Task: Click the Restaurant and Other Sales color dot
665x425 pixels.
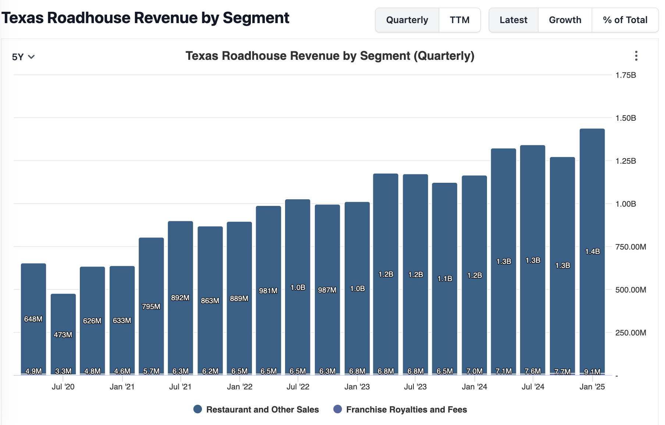Action: (198, 409)
